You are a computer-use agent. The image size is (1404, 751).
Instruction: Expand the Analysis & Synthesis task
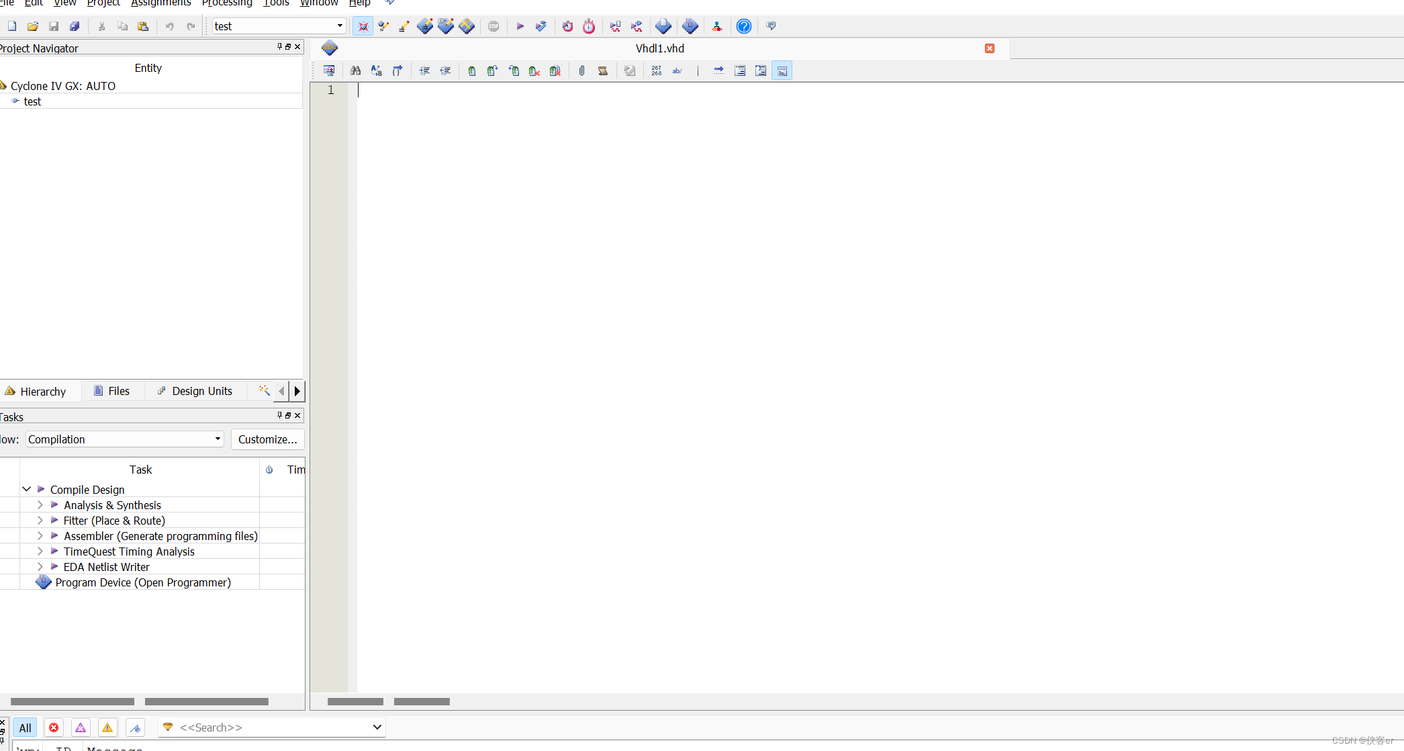click(x=40, y=504)
